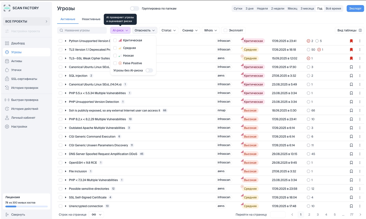This screenshot has width=366, height=219.
Task: Click the История проверок icon
Action: [x=7, y=88]
